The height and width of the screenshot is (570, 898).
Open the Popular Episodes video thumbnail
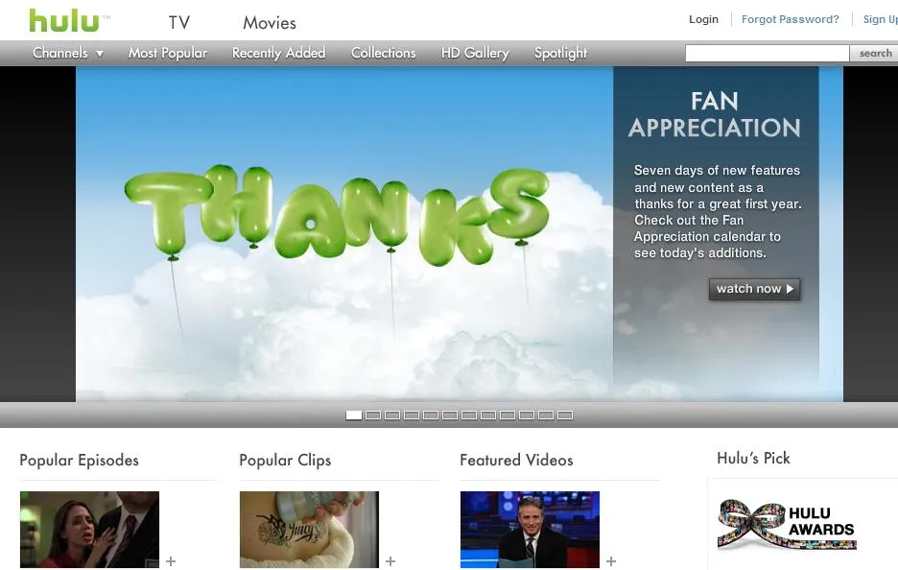coord(89,530)
